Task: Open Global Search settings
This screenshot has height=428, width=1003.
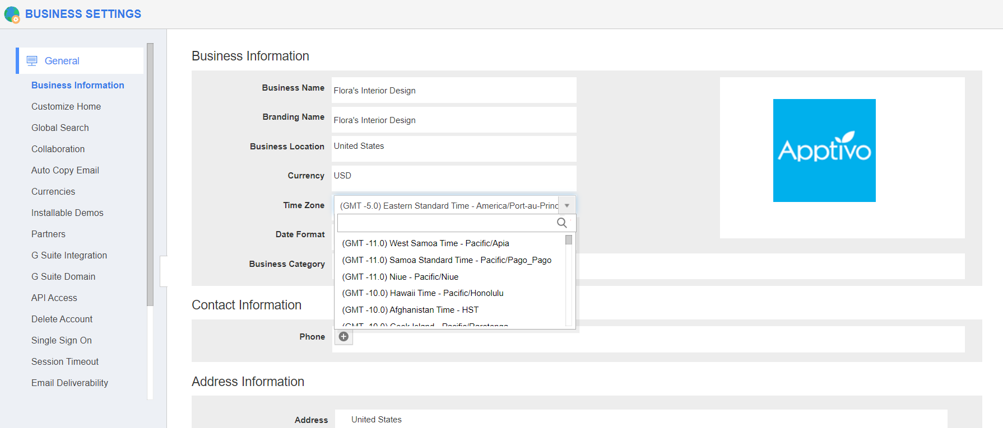Action: pos(60,128)
